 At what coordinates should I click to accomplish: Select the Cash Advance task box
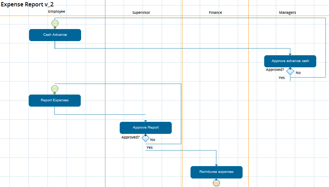click(55, 35)
